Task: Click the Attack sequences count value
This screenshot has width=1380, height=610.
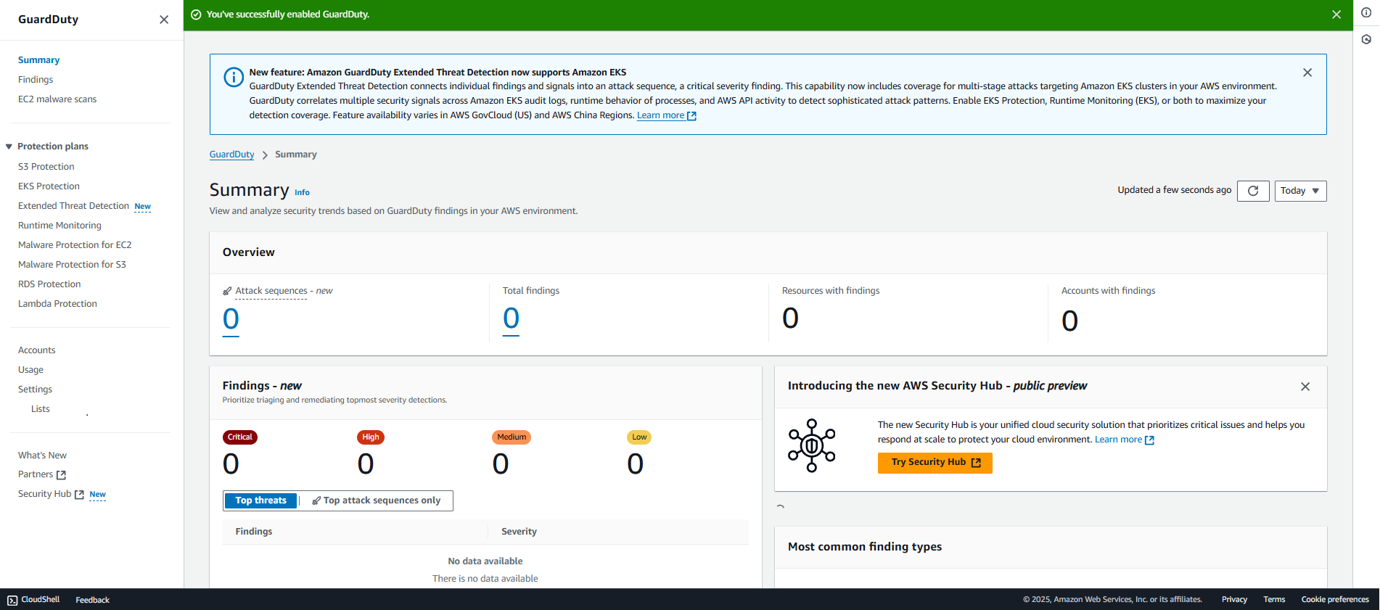Action: [231, 320]
